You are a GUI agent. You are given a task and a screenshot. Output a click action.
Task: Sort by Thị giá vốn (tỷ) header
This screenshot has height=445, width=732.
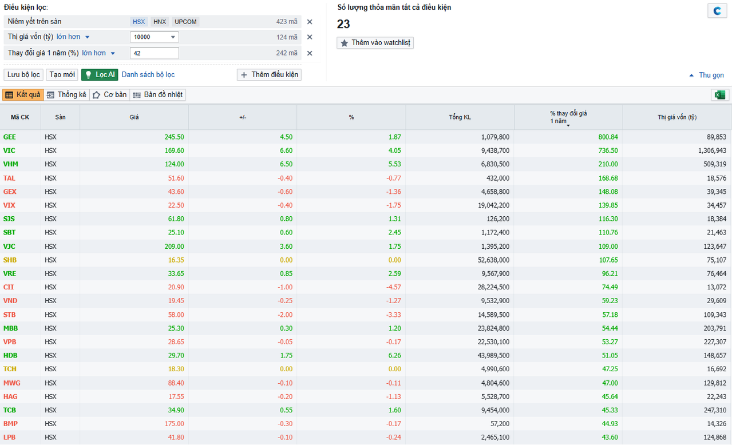pos(677,117)
